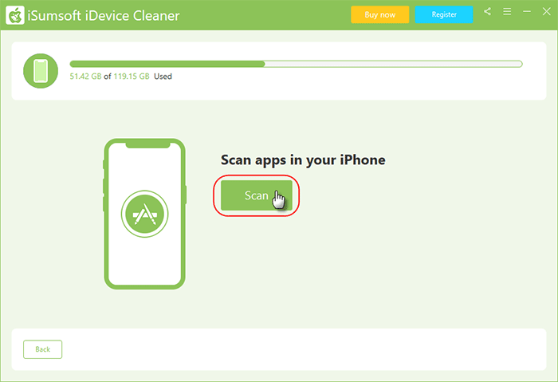
Task: Click the storage usage progress bar
Action: pos(296,64)
